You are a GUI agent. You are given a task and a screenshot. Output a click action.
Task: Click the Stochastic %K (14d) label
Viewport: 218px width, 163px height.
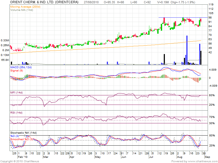(x=23, y=133)
